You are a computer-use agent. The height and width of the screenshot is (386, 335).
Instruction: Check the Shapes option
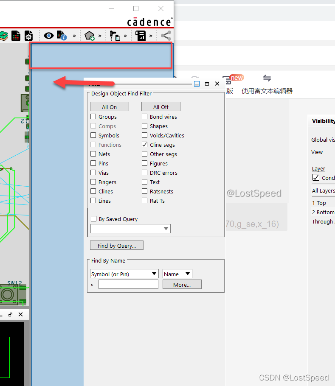point(145,126)
